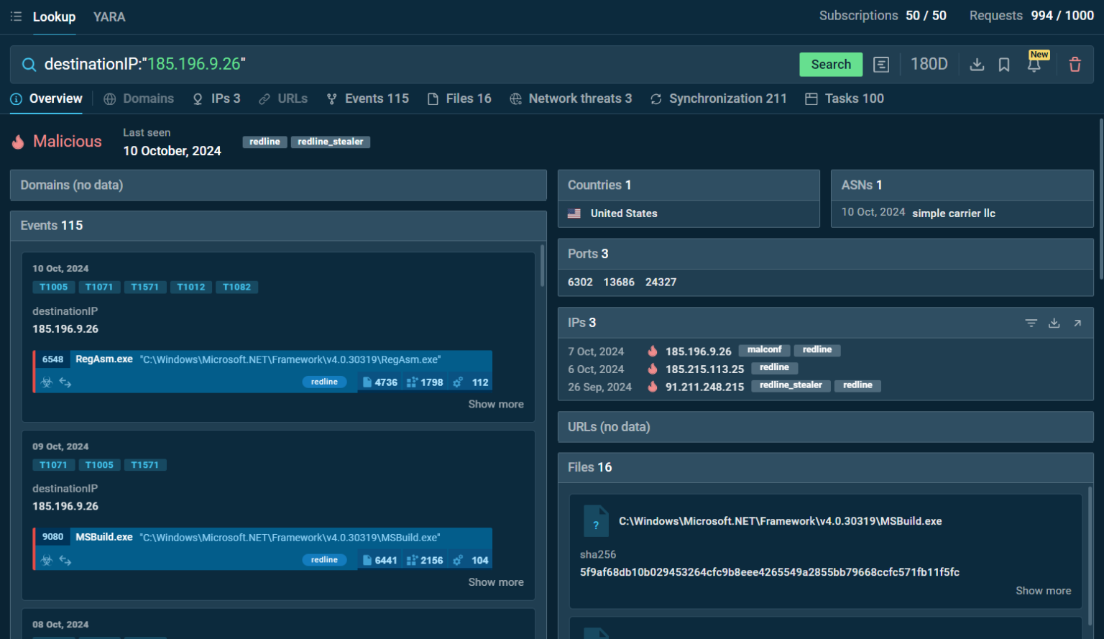Click the query builder icon beside Search button
The width and height of the screenshot is (1104, 639).
[881, 64]
